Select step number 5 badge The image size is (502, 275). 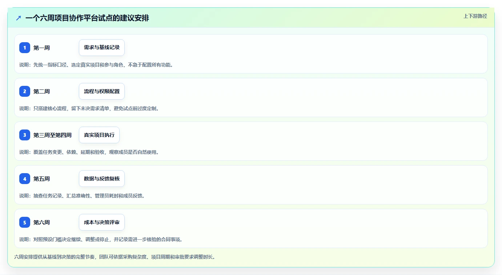25,222
